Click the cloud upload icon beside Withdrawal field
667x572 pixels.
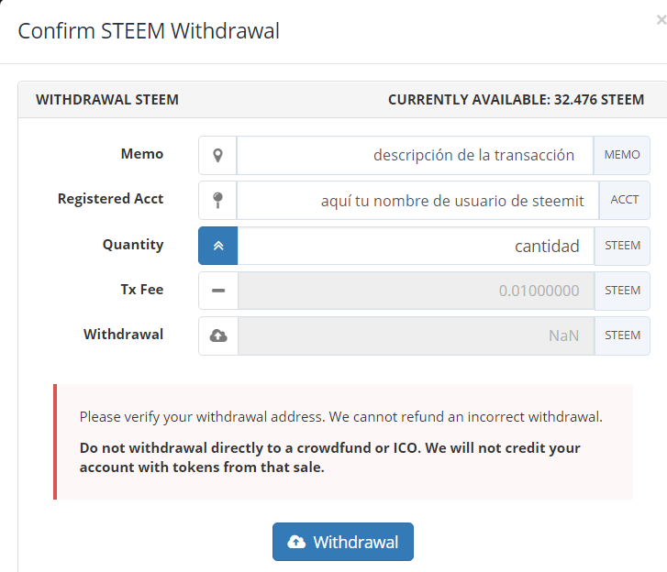(218, 335)
